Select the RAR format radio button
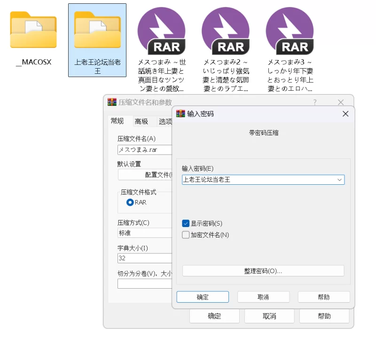 [x=130, y=203]
